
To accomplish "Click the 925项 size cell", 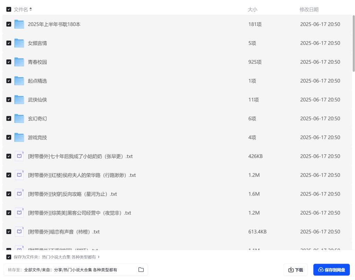I will 255,62.
